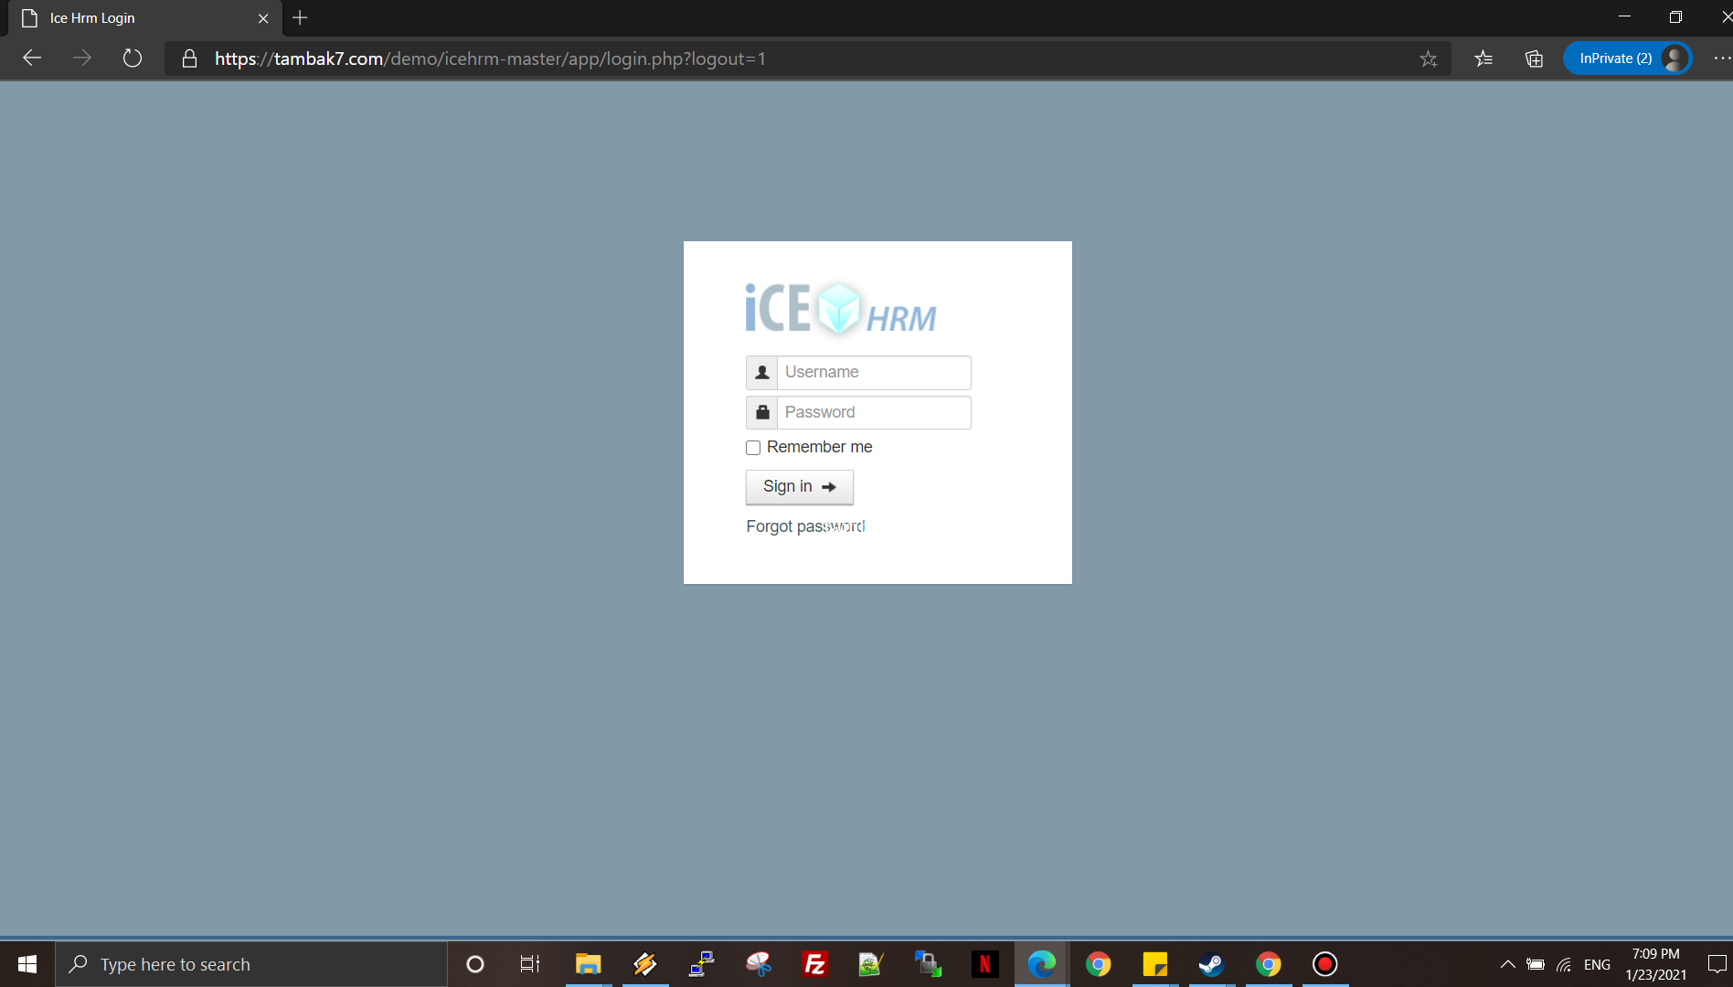Click the Windows taskbar search box
The image size is (1733, 987).
251,964
